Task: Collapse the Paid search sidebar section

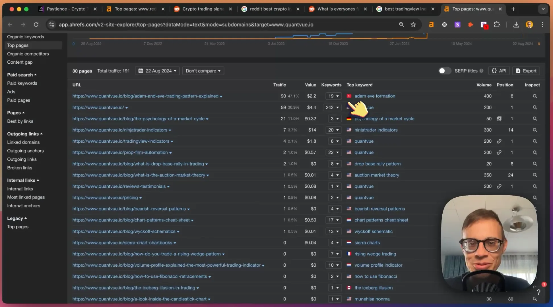Action: 22,75
